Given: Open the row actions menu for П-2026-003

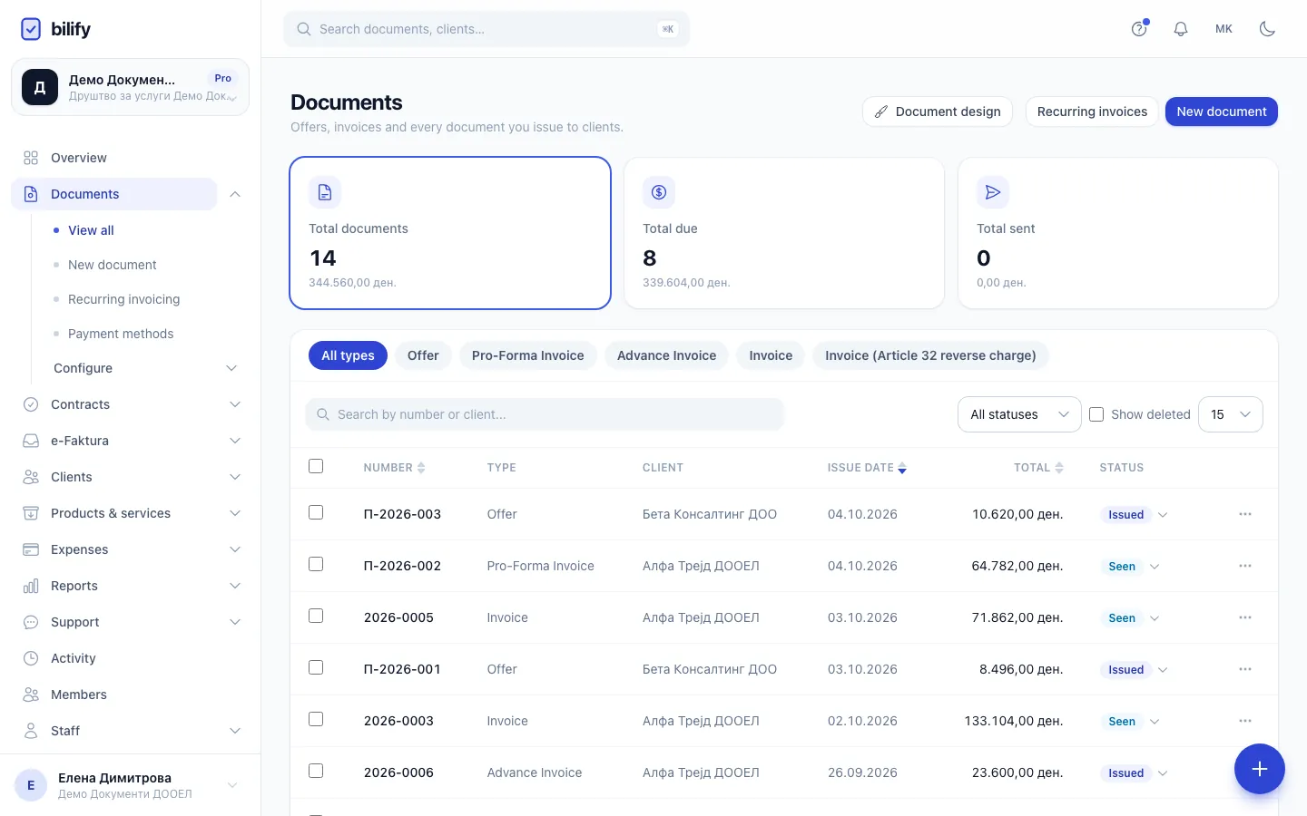Looking at the screenshot, I should (x=1245, y=514).
